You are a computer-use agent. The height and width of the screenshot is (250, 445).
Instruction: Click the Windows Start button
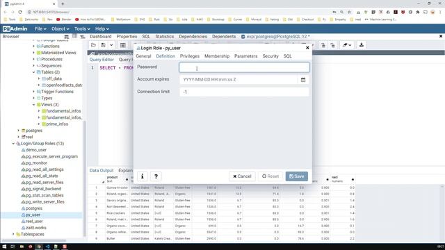point(4,247)
